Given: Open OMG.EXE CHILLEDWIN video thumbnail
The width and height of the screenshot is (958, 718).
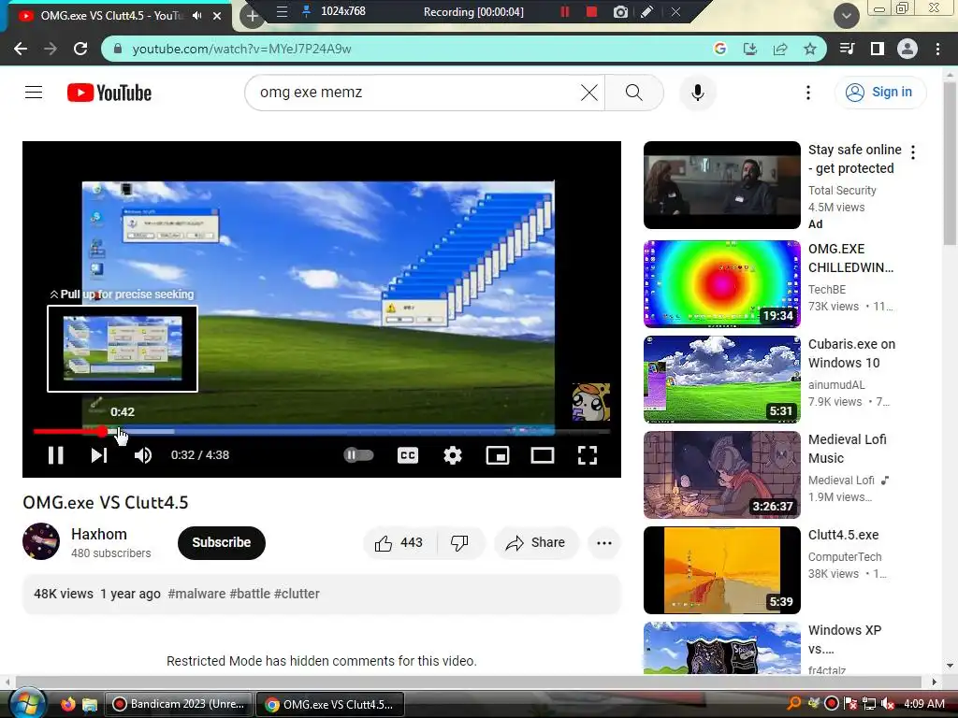Looking at the screenshot, I should coord(721,284).
